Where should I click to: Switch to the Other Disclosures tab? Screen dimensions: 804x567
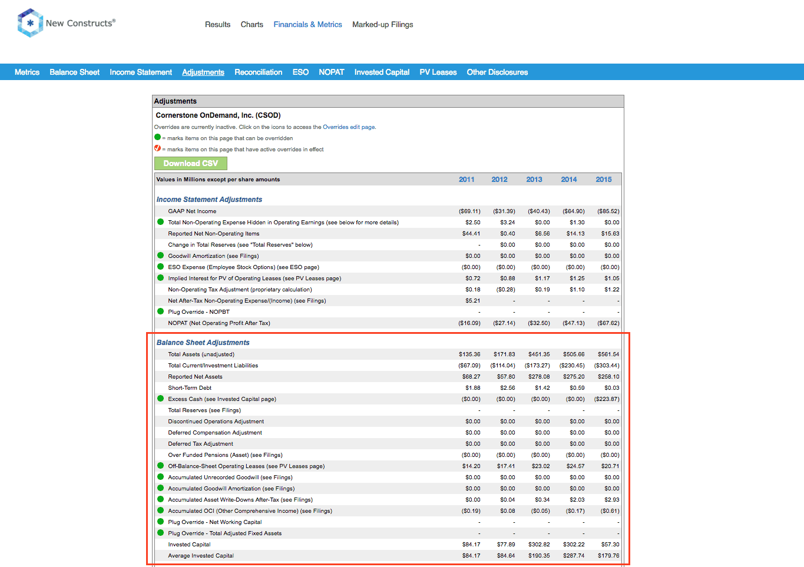[x=498, y=72]
